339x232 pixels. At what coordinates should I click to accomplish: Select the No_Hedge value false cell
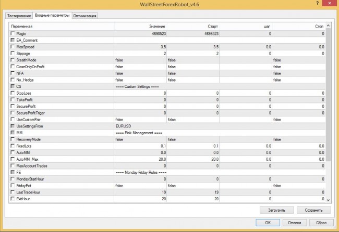click(x=140, y=80)
